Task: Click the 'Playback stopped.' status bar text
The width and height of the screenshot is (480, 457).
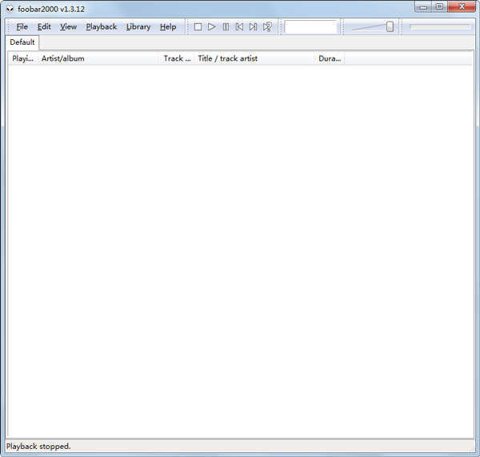Action: click(x=38, y=447)
